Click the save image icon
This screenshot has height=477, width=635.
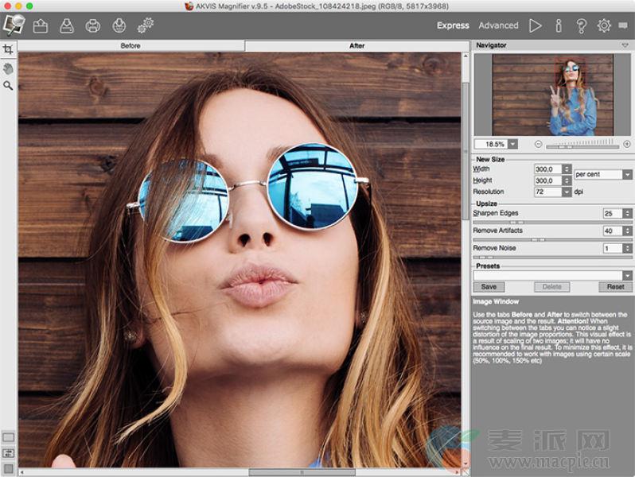66,25
